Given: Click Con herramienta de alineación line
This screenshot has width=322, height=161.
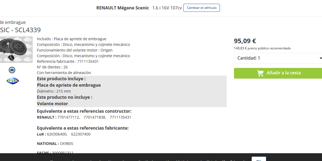Looking at the screenshot, I should [x=64, y=73].
